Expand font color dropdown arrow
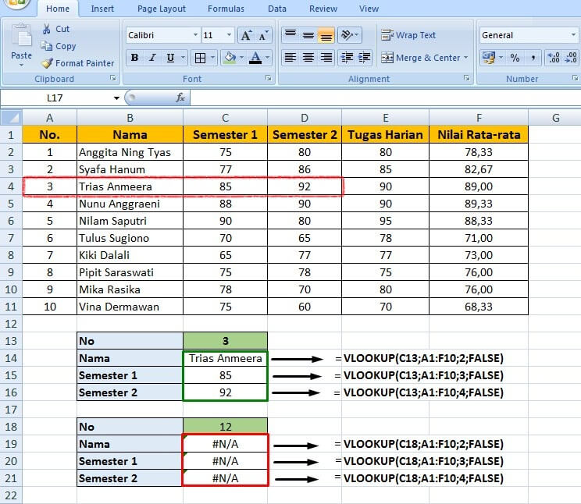 [267, 58]
